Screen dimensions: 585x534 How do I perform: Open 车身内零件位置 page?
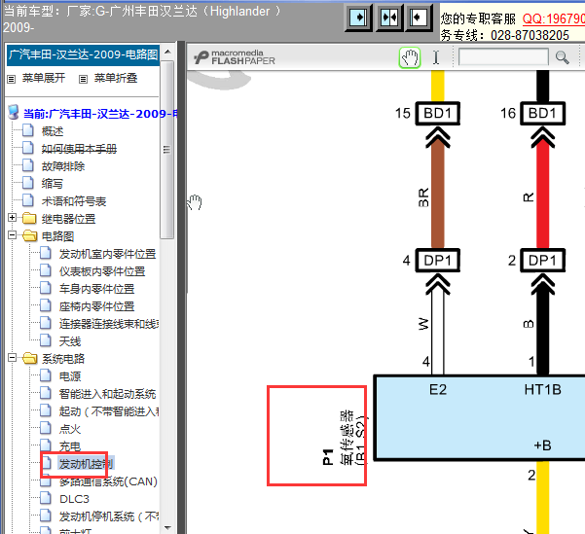96,289
